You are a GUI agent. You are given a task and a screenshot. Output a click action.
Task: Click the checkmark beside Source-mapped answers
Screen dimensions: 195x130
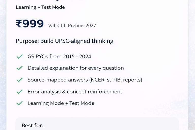[x=20, y=80]
